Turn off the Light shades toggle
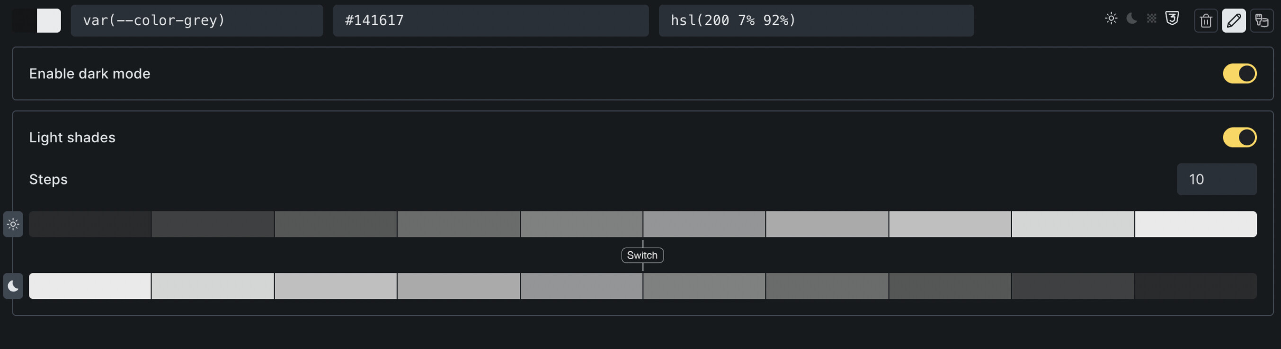This screenshot has height=349, width=1281. pos(1239,138)
